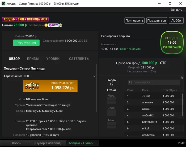Viewport: 186px width, 147px height.
Task: Open Лобби via top-right button
Action: pyautogui.click(x=176, y=20)
